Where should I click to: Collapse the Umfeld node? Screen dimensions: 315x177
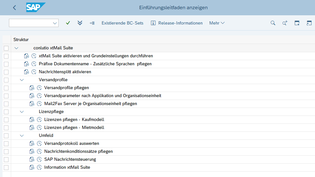(x=22, y=136)
